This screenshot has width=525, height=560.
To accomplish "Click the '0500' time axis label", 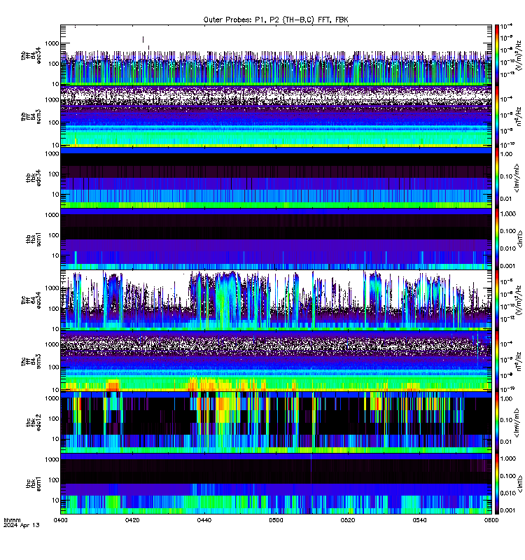I will click(x=276, y=520).
